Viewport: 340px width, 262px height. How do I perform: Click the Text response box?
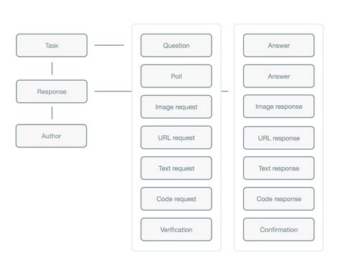pos(279,168)
